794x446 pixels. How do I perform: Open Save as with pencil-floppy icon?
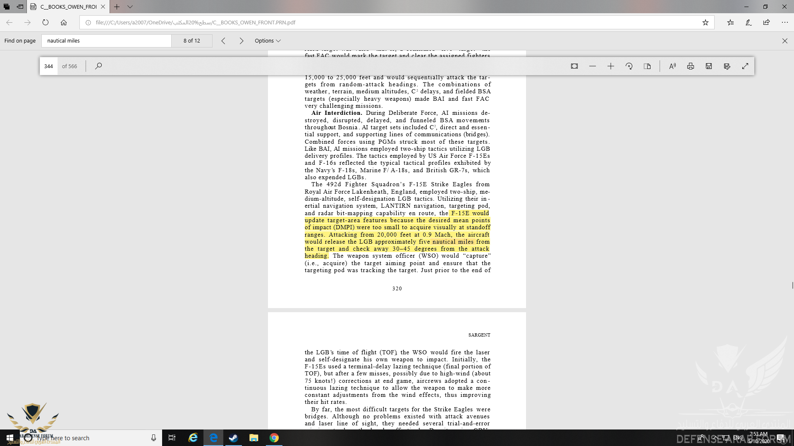727,66
